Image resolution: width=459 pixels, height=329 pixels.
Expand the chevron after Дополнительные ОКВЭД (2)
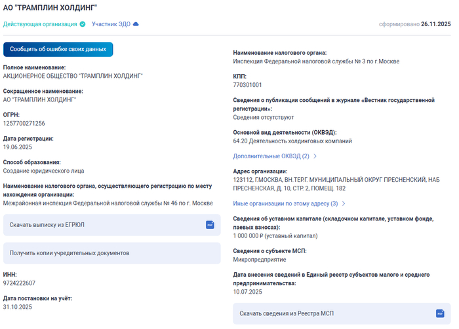315,156
